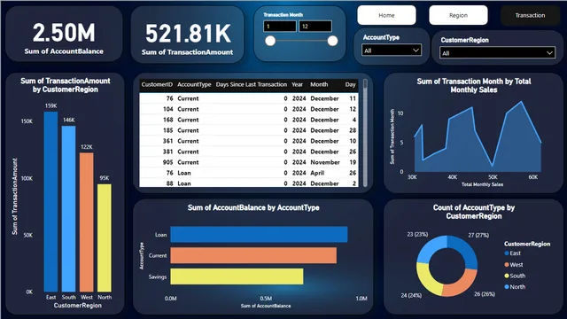The image size is (567, 319).
Task: Click the South legend color marker
Action: (507, 276)
